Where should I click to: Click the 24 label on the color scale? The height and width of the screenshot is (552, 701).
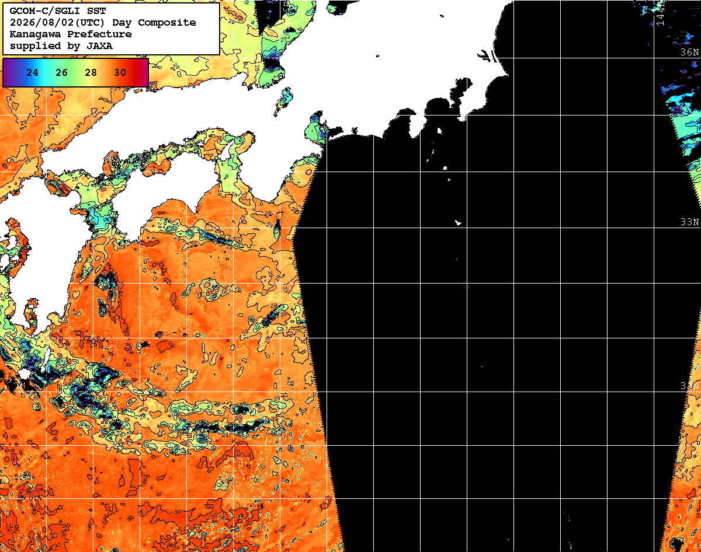point(33,73)
